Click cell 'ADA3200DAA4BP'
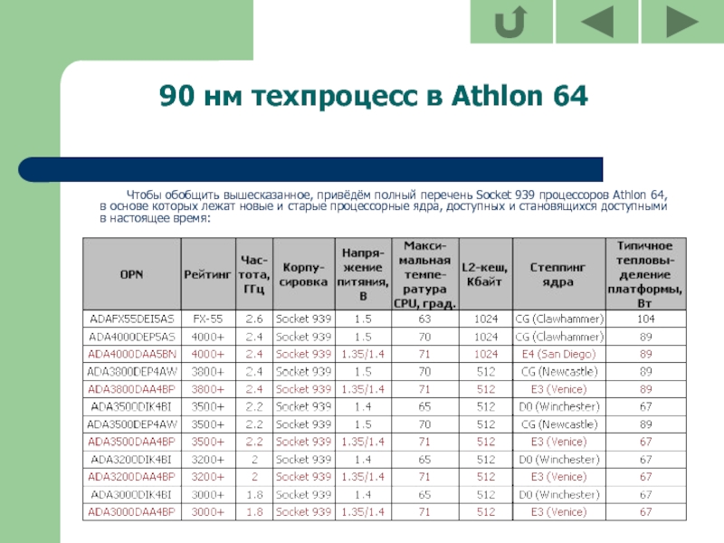This screenshot has width=724, height=543. 132,477
